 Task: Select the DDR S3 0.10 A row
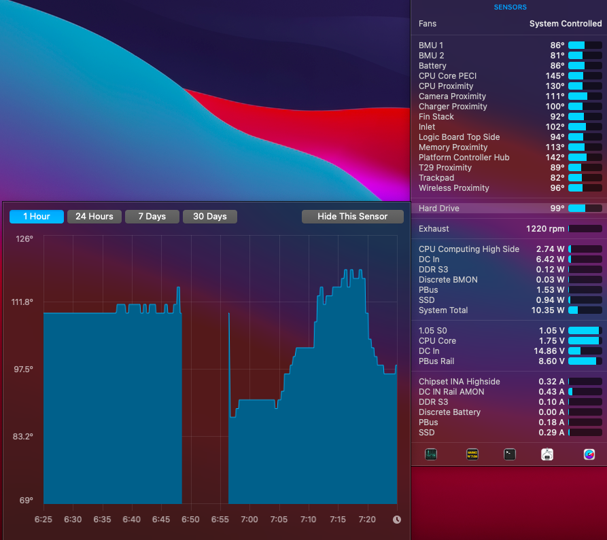pos(510,402)
